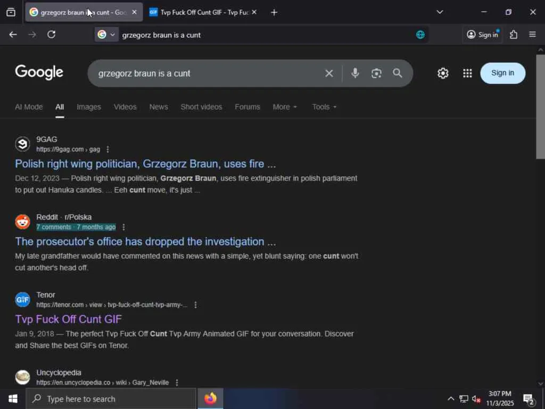The height and width of the screenshot is (409, 545).
Task: Switch to Forums results
Action: point(247,107)
